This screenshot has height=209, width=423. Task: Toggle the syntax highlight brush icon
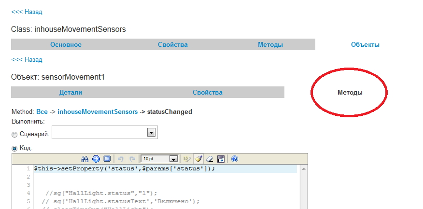coord(198,159)
